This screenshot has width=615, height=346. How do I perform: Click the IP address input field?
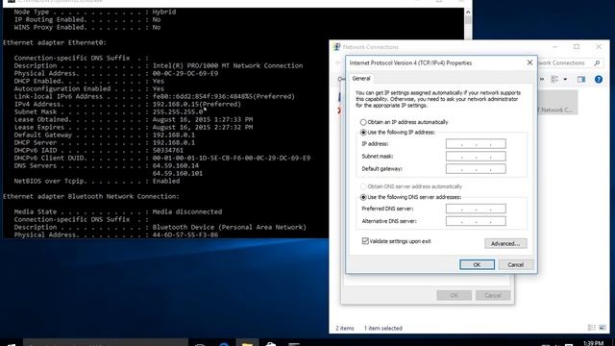pos(476,144)
